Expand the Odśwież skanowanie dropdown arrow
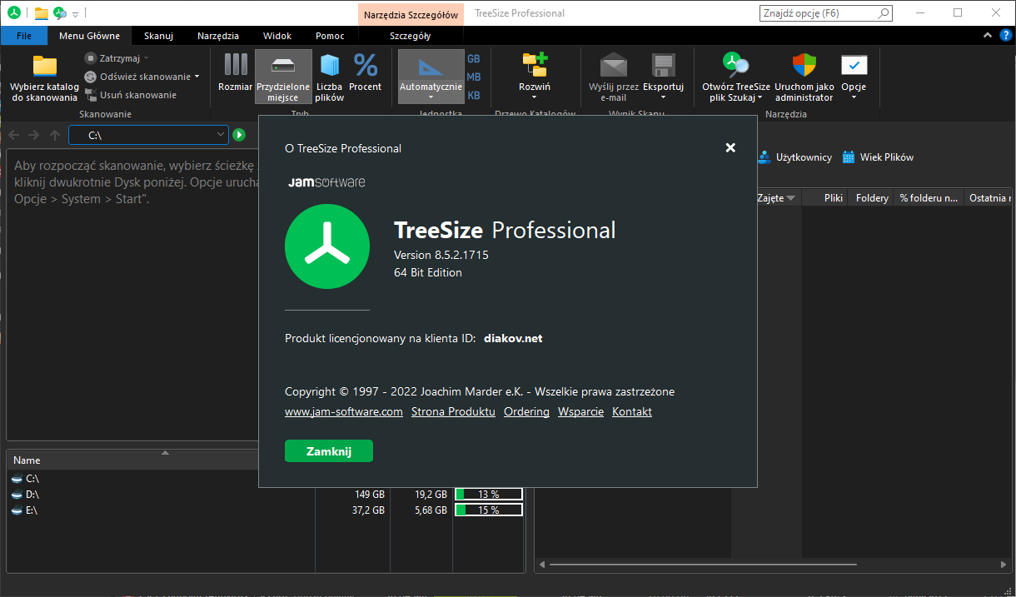 [197, 77]
